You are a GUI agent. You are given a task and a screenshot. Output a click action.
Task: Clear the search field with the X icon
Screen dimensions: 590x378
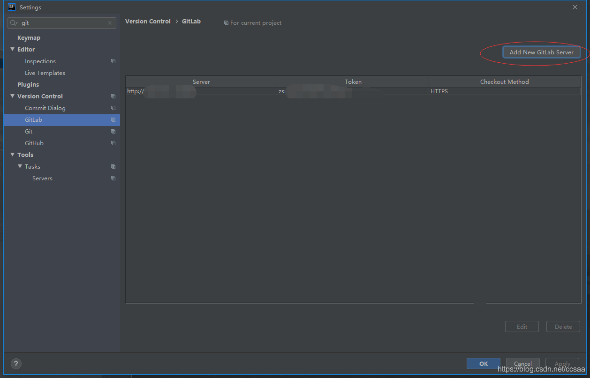[x=110, y=22]
